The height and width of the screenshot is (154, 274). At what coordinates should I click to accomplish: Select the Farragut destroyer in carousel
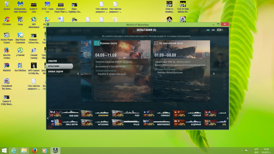157,114
